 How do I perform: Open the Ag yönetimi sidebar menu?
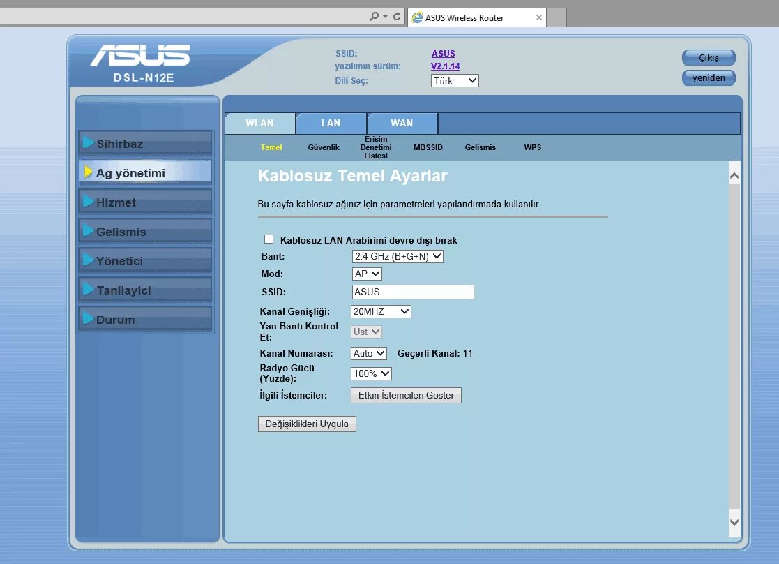(x=145, y=172)
